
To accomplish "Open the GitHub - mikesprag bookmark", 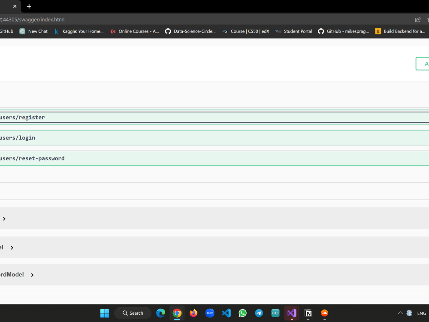I will [x=344, y=31].
